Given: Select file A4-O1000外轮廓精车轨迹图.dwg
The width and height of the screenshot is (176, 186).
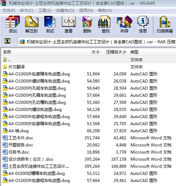Looking at the screenshot, I should (39, 74).
